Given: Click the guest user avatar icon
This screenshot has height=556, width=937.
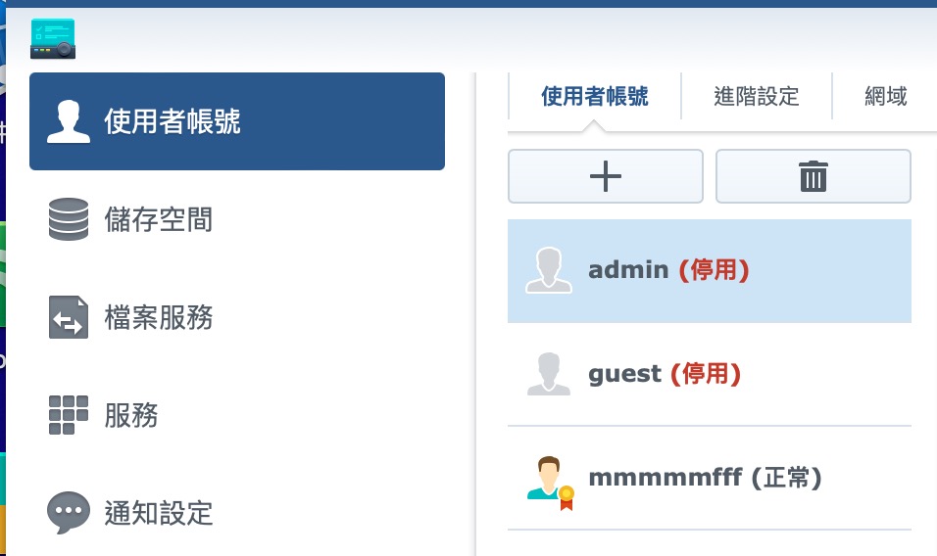Looking at the screenshot, I should click(549, 374).
